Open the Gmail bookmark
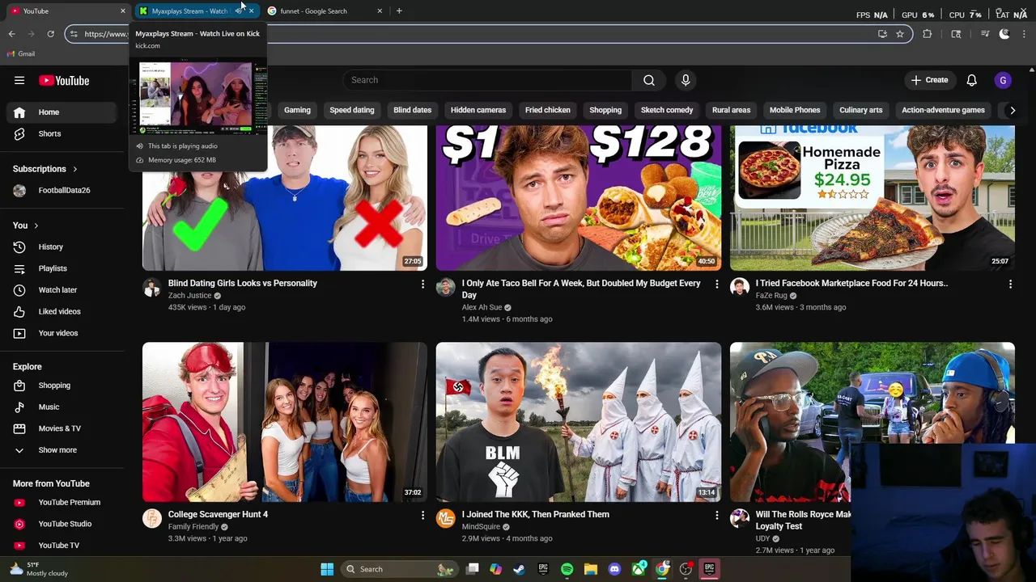 (x=20, y=53)
